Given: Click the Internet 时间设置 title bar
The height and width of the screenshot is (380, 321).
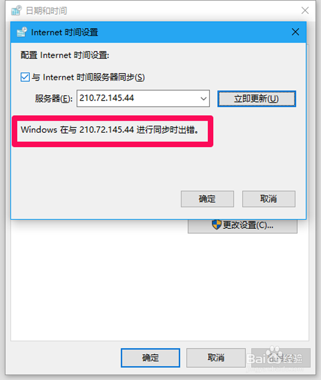Looking at the screenshot, I should (x=158, y=32).
